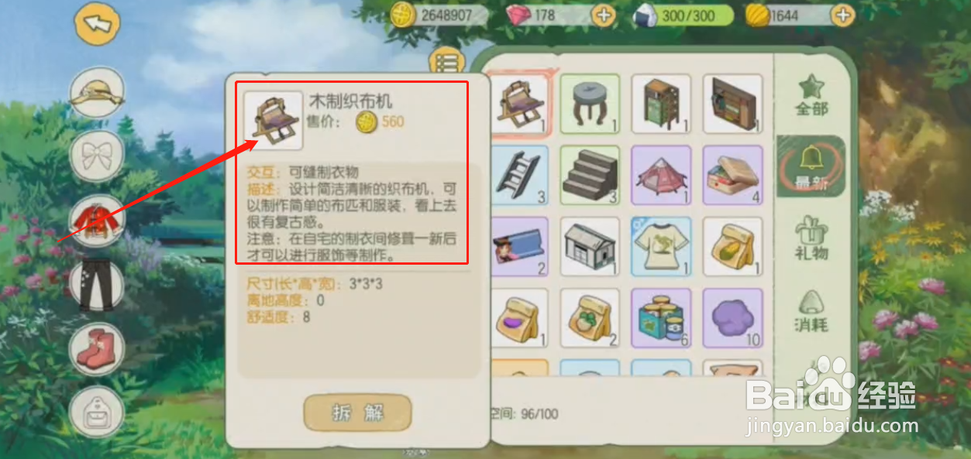This screenshot has height=459, width=971.
Task: Tap the 拆解 dismantle button
Action: [x=357, y=413]
